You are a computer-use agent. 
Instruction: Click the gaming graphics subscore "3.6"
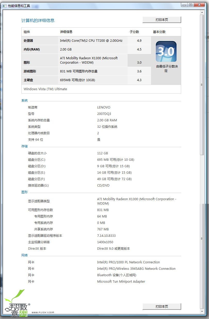pos(139,71)
